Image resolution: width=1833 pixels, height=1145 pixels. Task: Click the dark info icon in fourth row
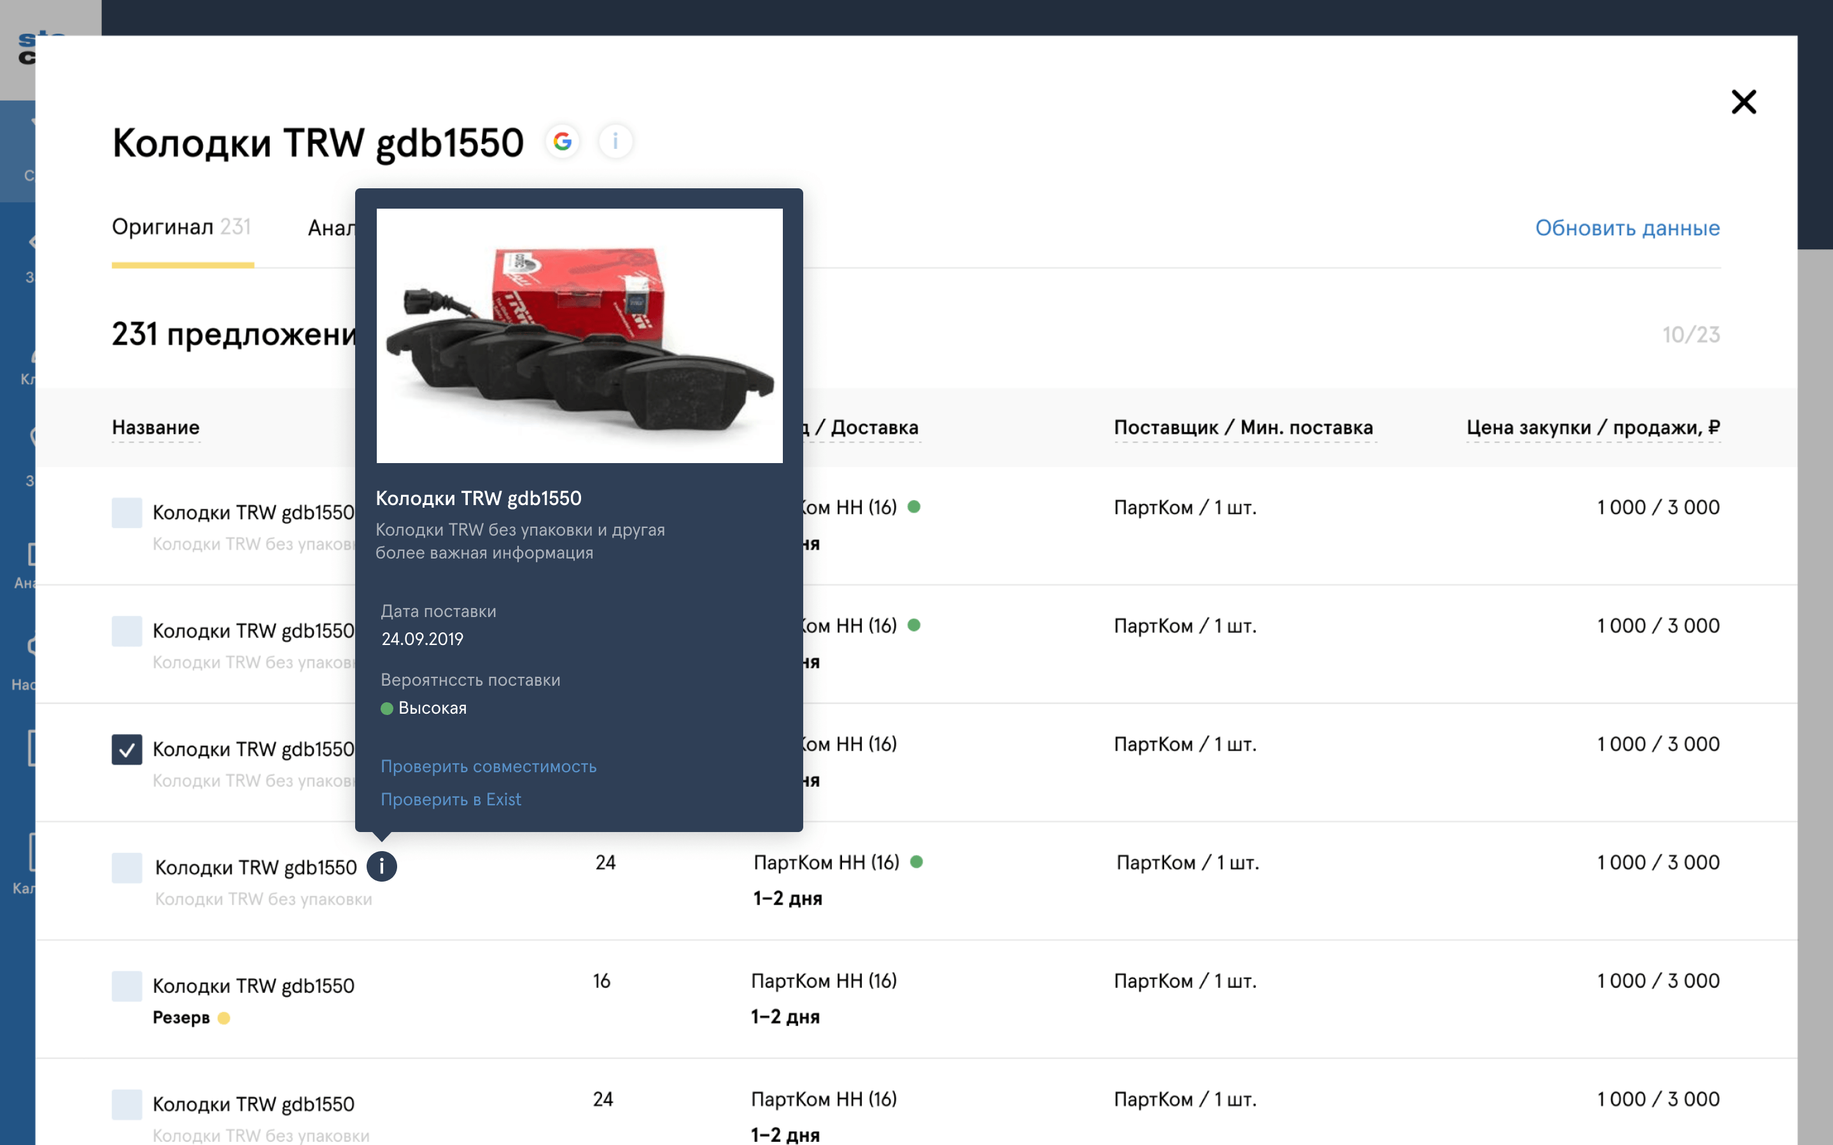click(x=382, y=866)
